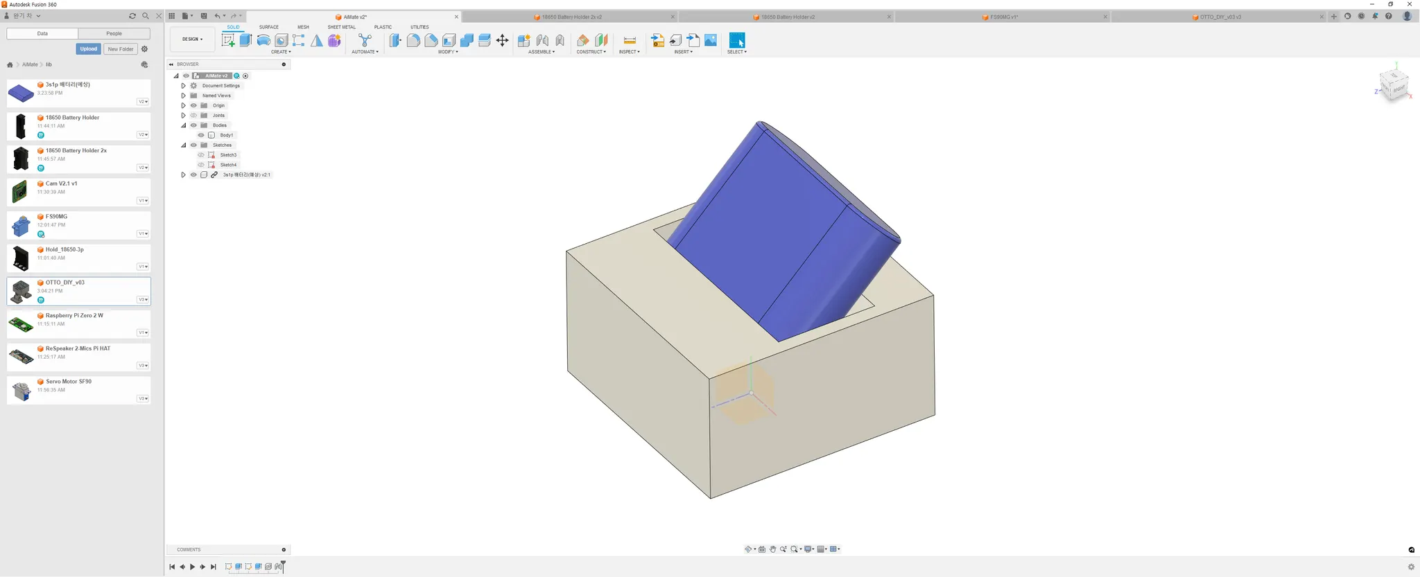Show Sketch4 using its eye icon
Screen dimensions: 1420x577
coord(201,165)
